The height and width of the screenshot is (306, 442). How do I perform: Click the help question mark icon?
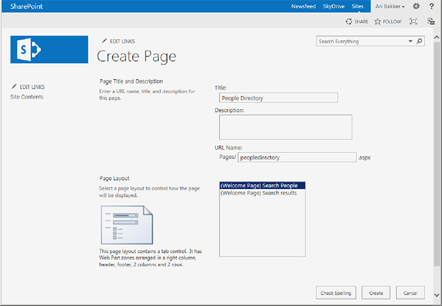(x=432, y=6)
